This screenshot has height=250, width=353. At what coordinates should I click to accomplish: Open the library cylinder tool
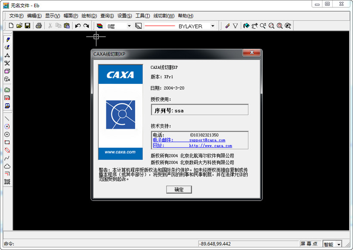(7, 79)
